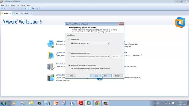Click the Browse button for ISO file

[116, 57]
